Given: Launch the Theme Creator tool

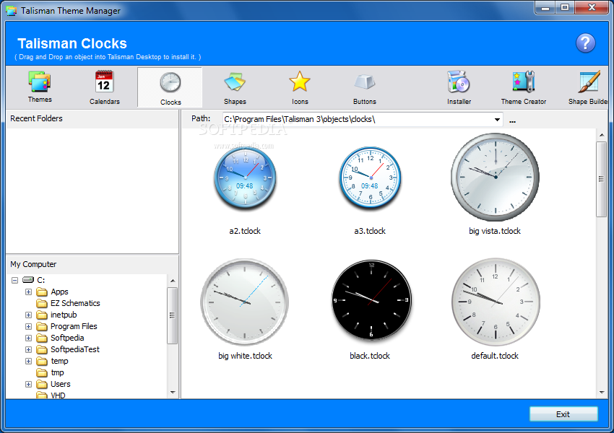Looking at the screenshot, I should [524, 87].
